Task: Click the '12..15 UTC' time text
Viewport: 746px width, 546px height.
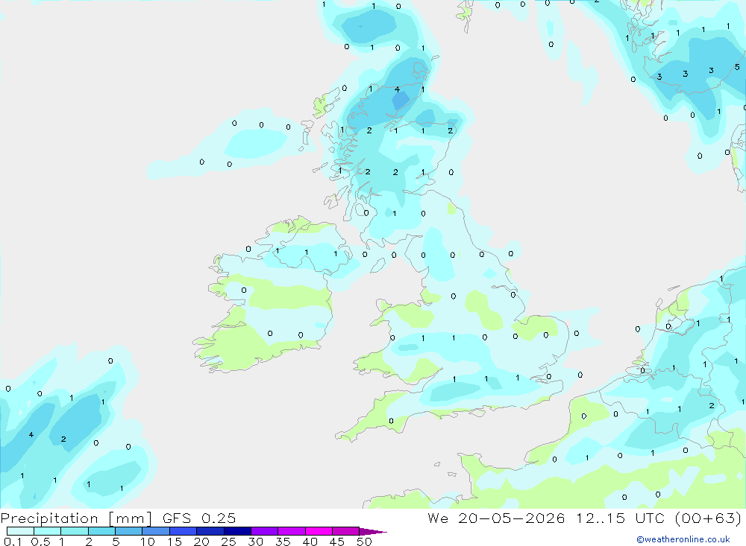Action: 620,518
